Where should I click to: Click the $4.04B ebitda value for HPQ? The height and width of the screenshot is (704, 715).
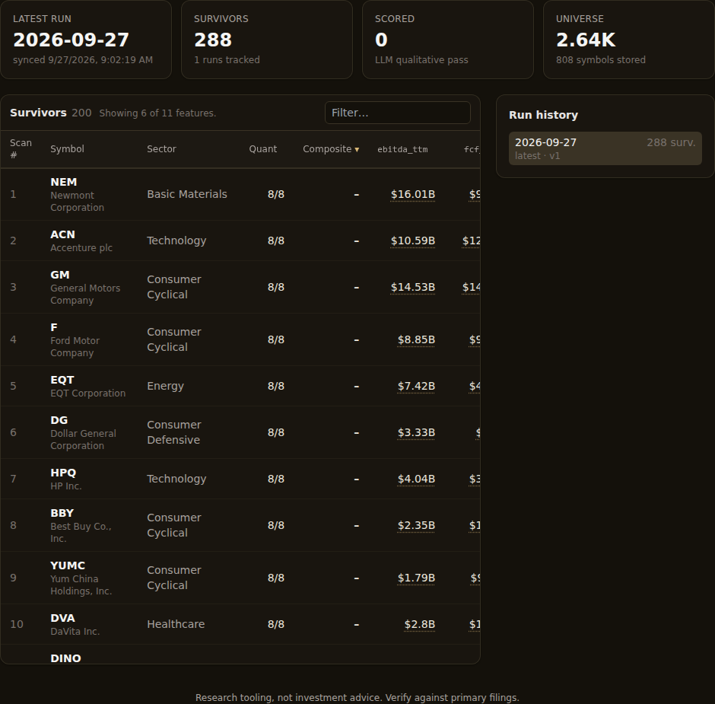[416, 479]
